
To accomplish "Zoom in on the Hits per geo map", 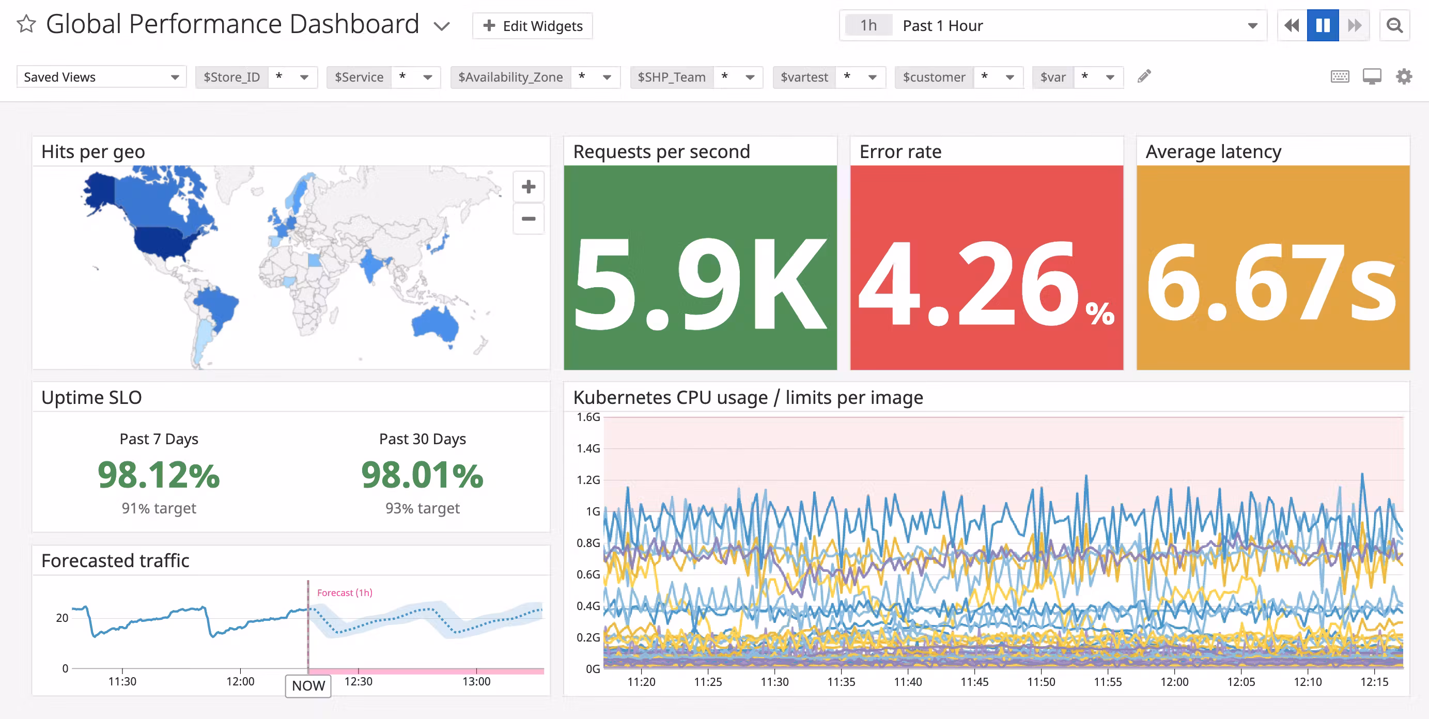I will tap(528, 186).
